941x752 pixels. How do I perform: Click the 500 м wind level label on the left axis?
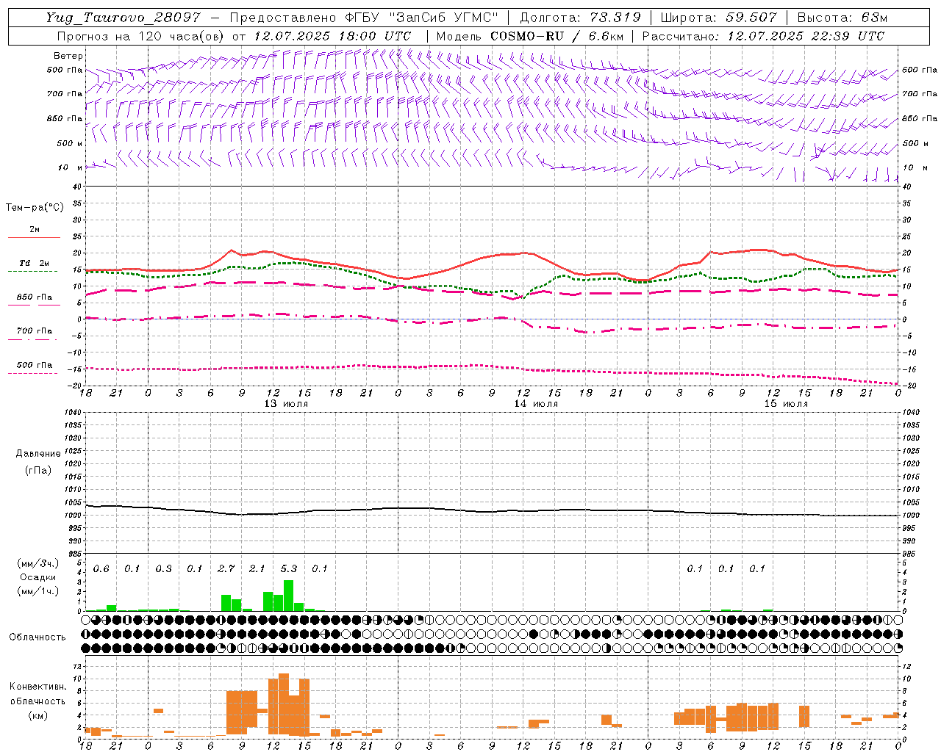tap(68, 143)
